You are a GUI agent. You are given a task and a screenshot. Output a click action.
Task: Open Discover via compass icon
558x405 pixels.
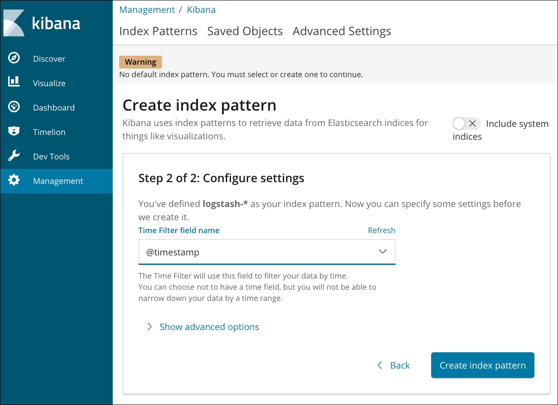point(14,58)
